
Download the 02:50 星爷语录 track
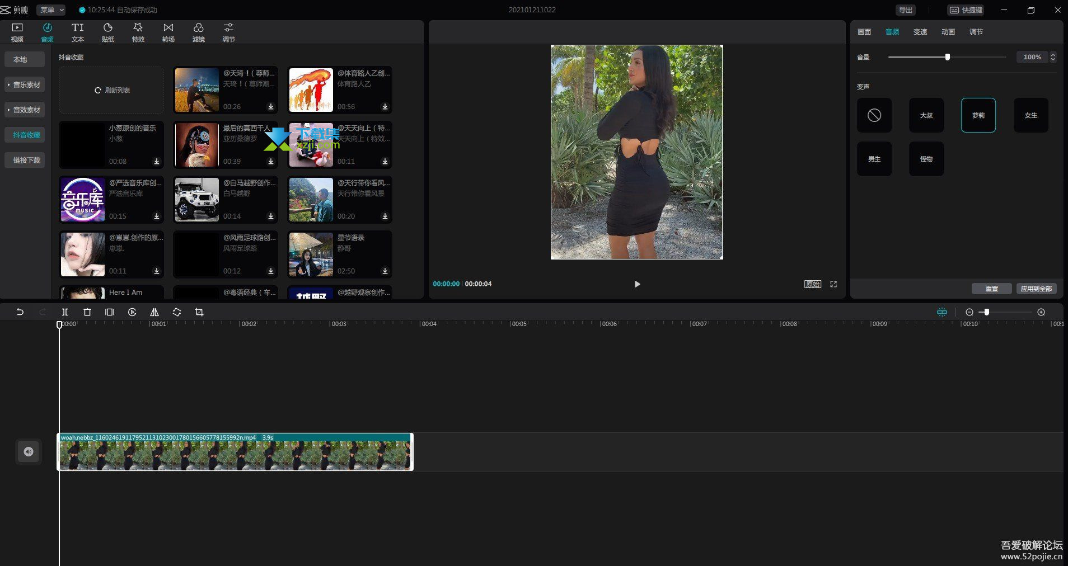coord(385,271)
